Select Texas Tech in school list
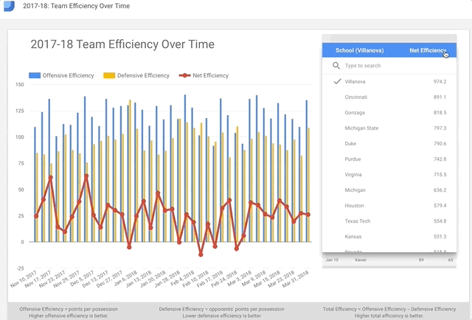 pos(389,221)
